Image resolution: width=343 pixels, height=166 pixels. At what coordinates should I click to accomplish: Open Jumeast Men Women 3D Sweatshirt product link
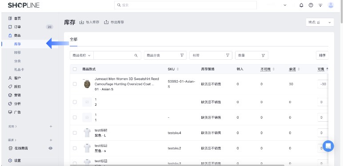(127, 81)
